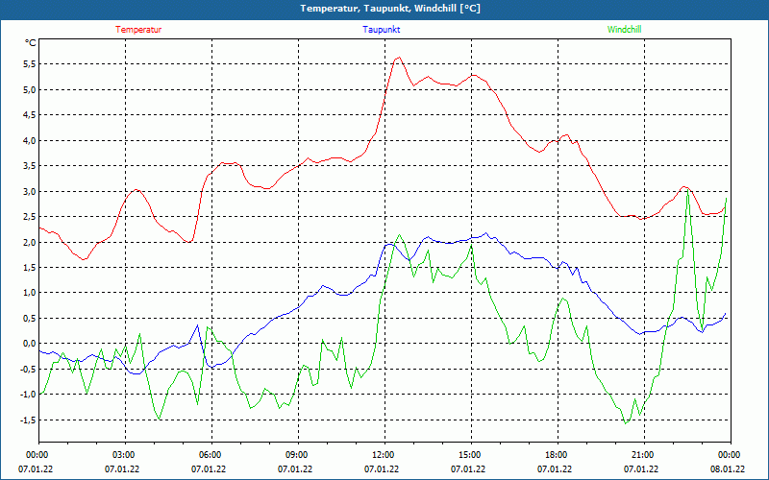Viewport: 769px width, 480px height.
Task: Click the 2,0 y-axis value
Action: coord(30,243)
